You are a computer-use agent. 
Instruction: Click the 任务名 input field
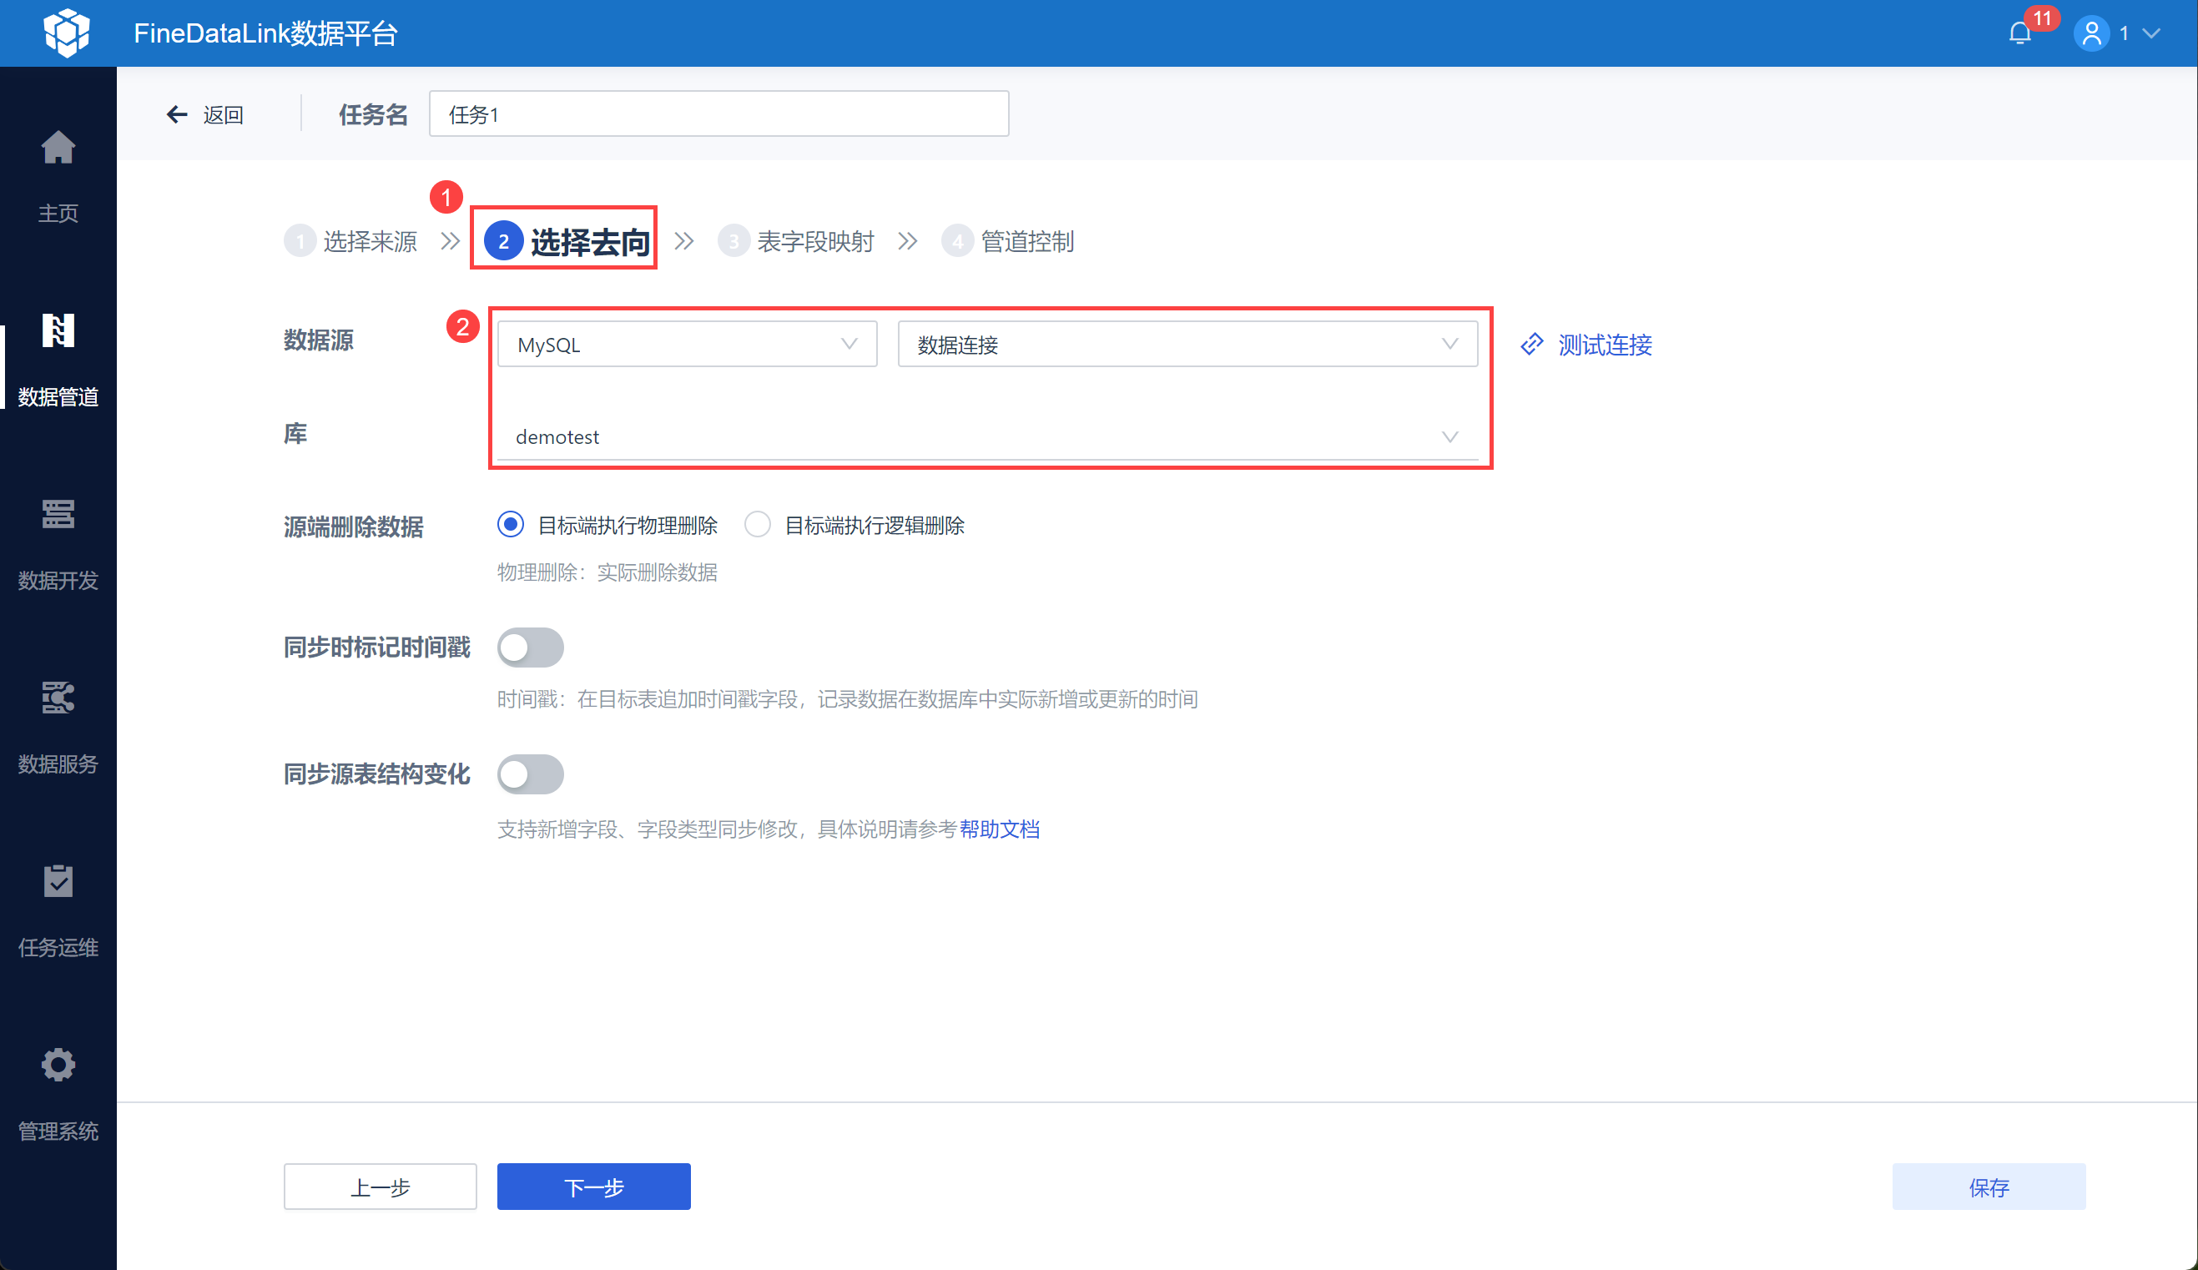point(718,114)
